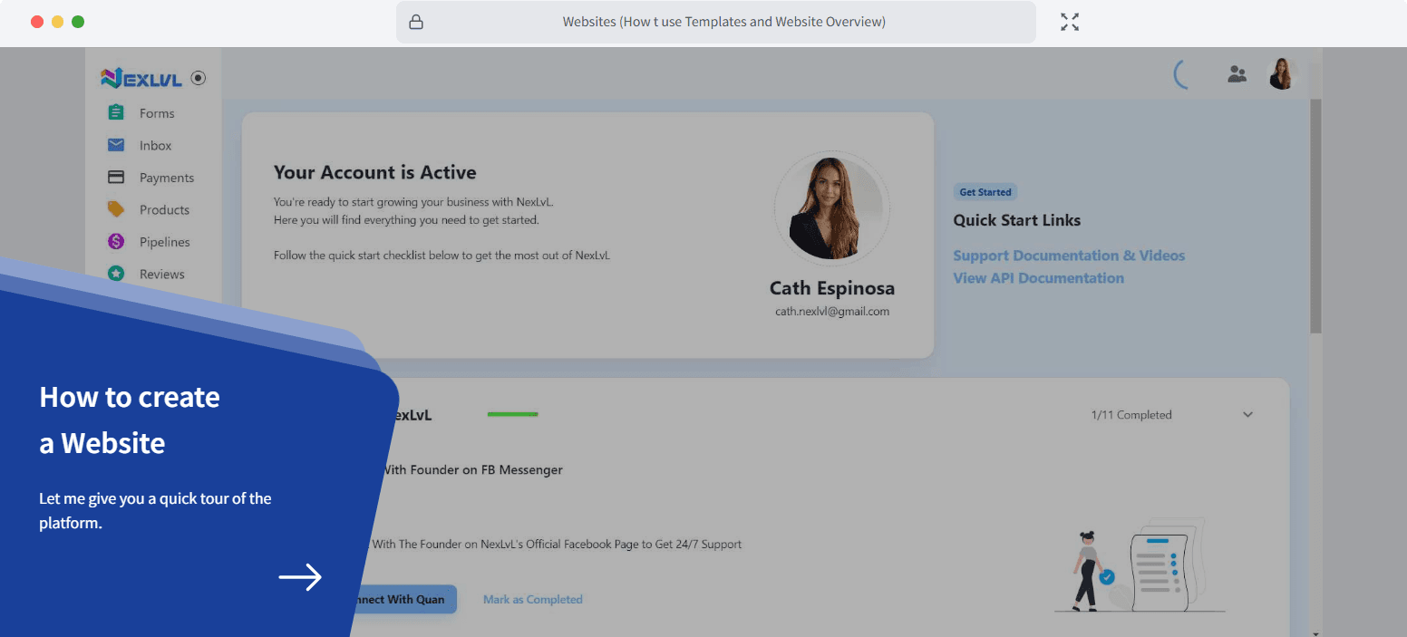The width and height of the screenshot is (1407, 637).
Task: Select the Products tag icon
Action: pos(116,208)
